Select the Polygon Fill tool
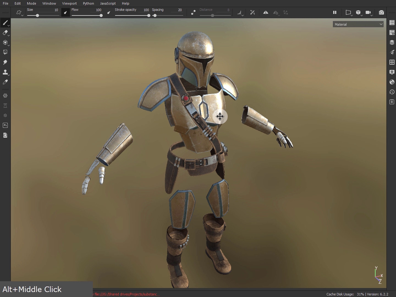 (x=5, y=52)
